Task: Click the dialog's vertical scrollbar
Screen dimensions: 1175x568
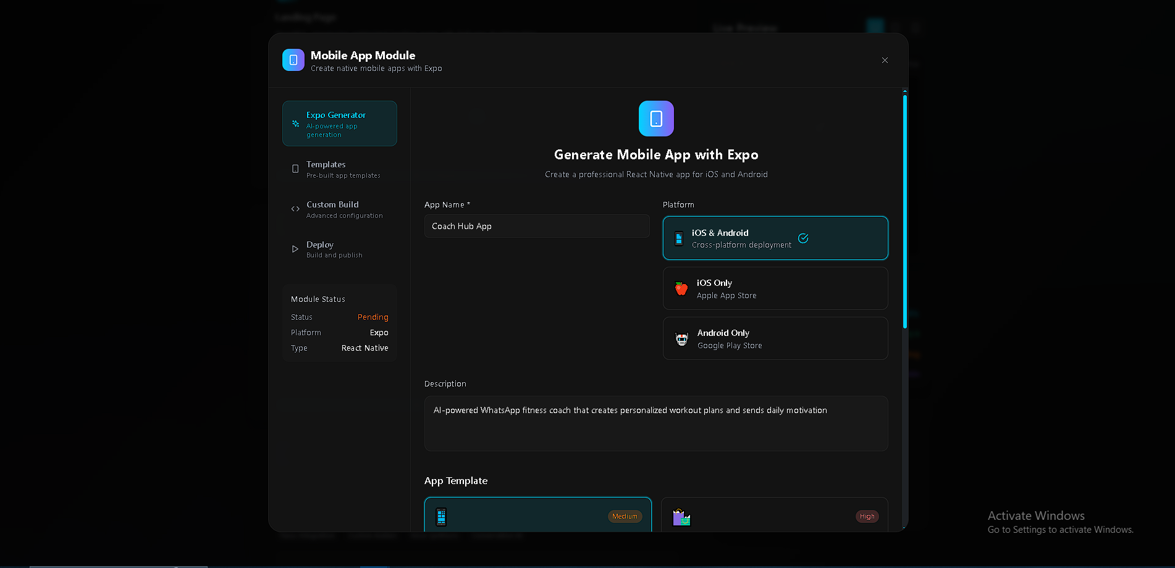Action: pos(904,211)
